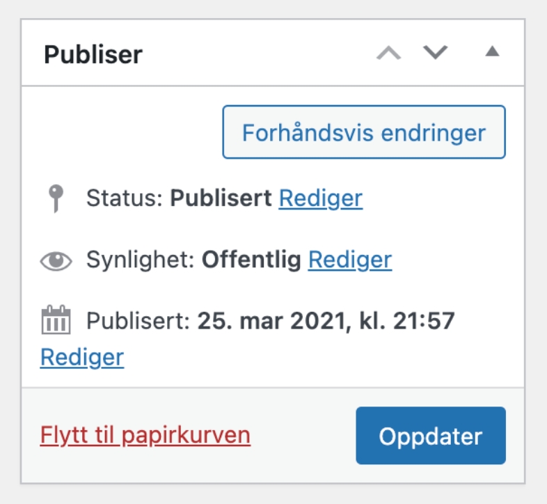Click the eye icon next to Synlighet

(x=56, y=260)
